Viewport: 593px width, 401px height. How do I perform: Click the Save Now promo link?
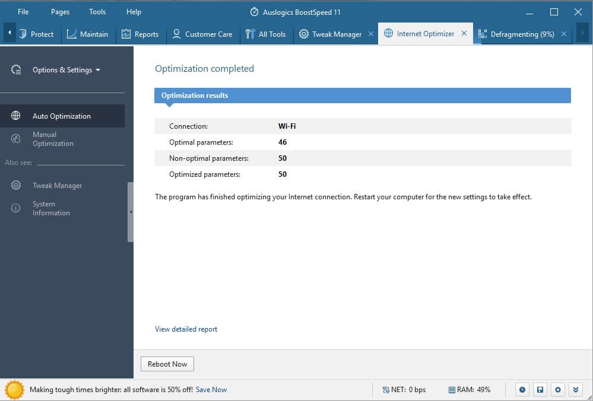pos(211,390)
